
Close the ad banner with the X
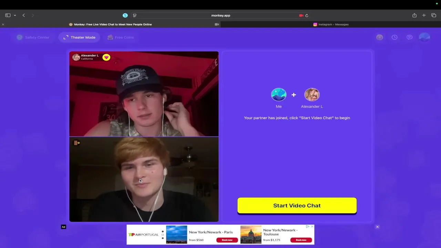coord(377,227)
